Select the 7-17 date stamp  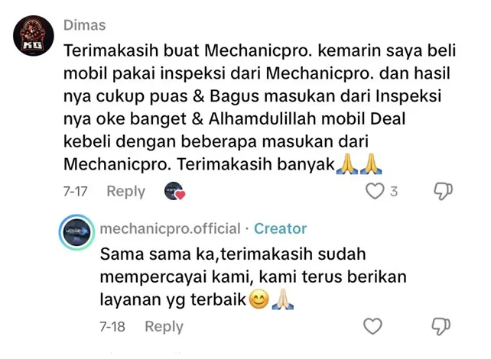75,192
